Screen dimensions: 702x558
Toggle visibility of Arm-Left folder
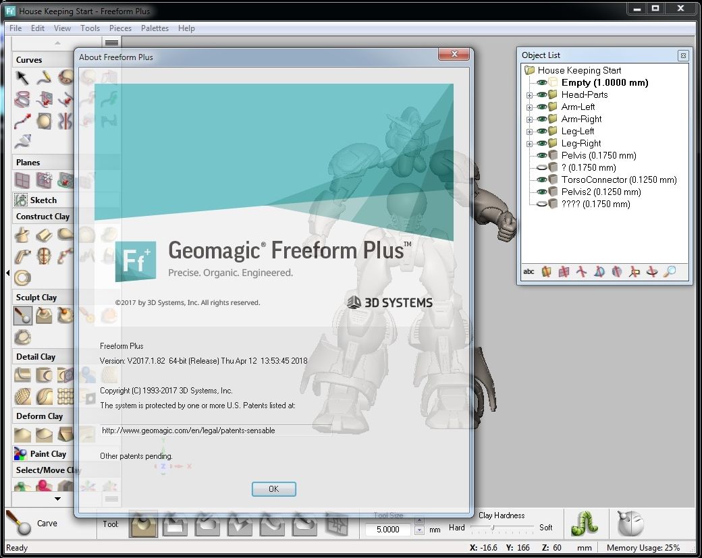point(541,107)
